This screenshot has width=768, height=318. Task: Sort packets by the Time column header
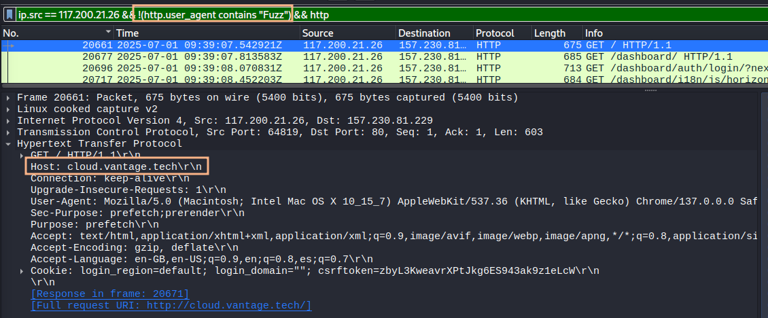[207, 33]
